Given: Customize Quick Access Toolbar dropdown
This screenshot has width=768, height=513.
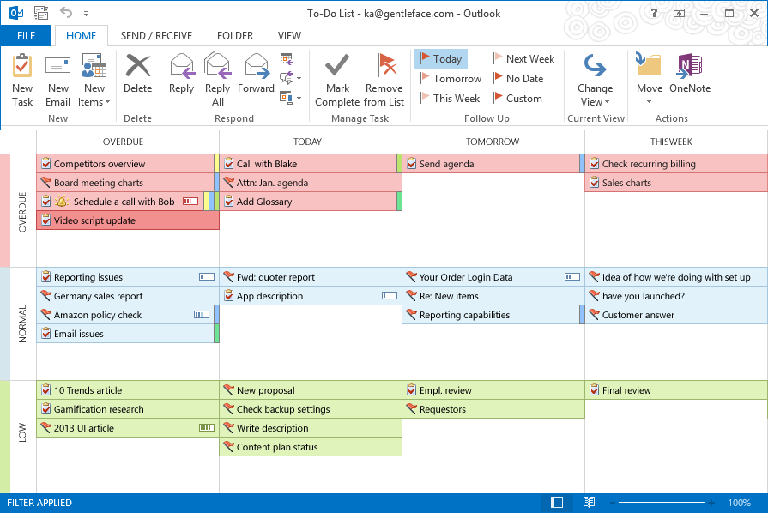Looking at the screenshot, I should tap(86, 14).
